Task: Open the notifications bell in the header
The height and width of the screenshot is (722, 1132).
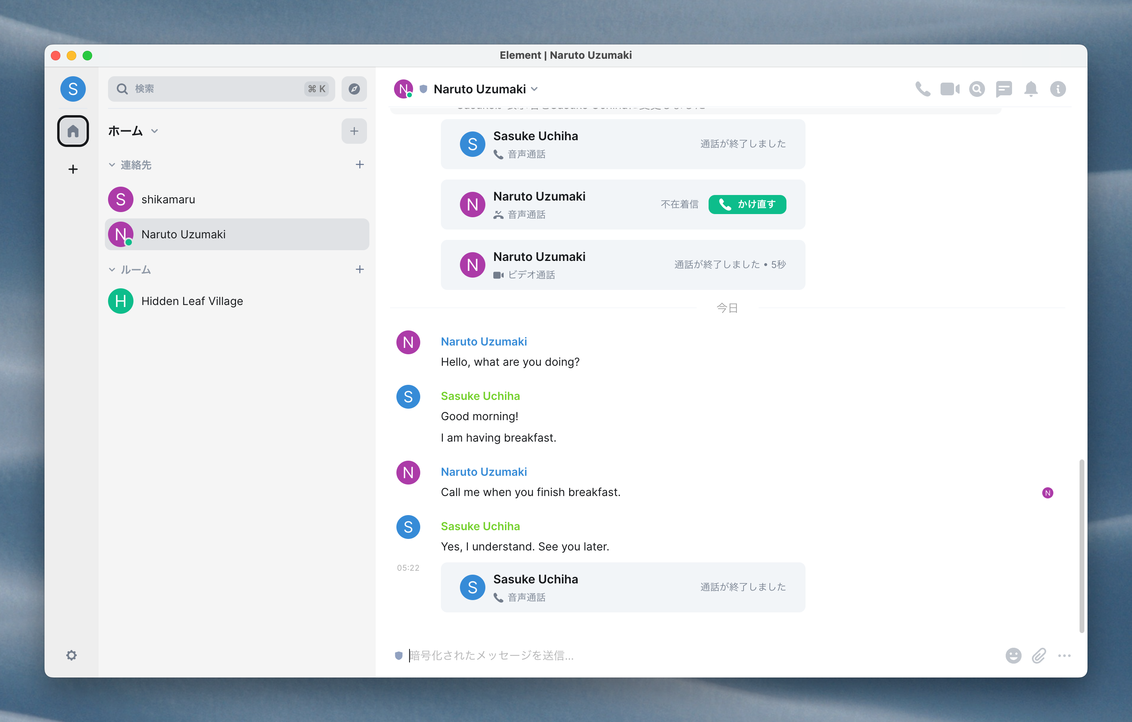Action: point(1031,89)
